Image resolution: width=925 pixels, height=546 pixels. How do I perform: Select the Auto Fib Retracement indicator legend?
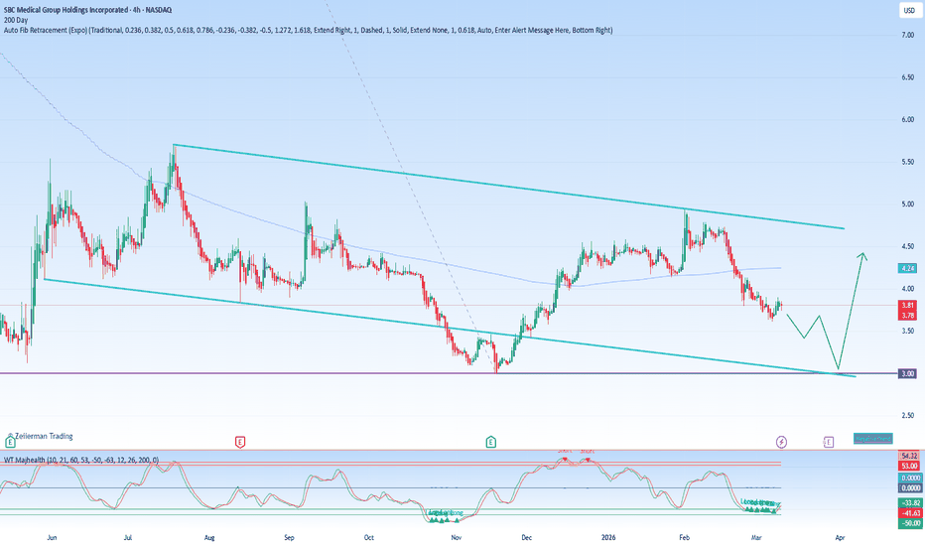coord(307,31)
